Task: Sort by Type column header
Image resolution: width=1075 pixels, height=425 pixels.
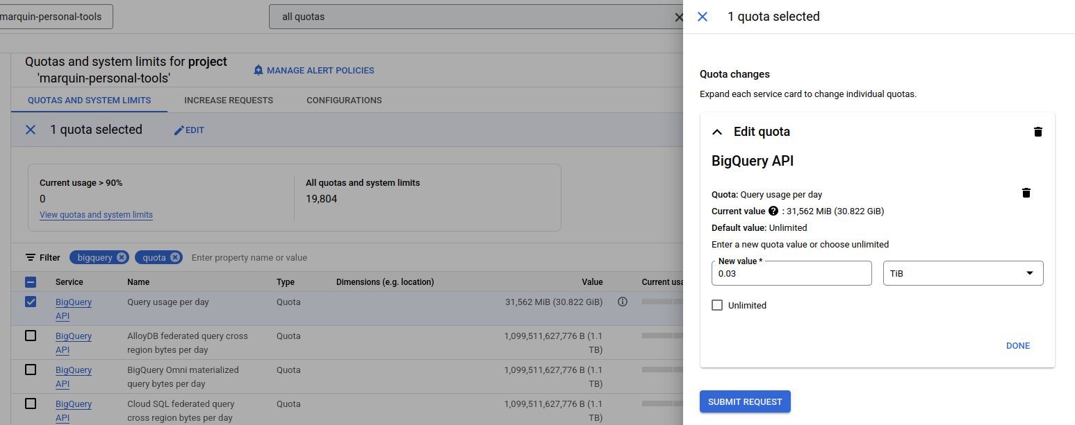Action: tap(286, 282)
